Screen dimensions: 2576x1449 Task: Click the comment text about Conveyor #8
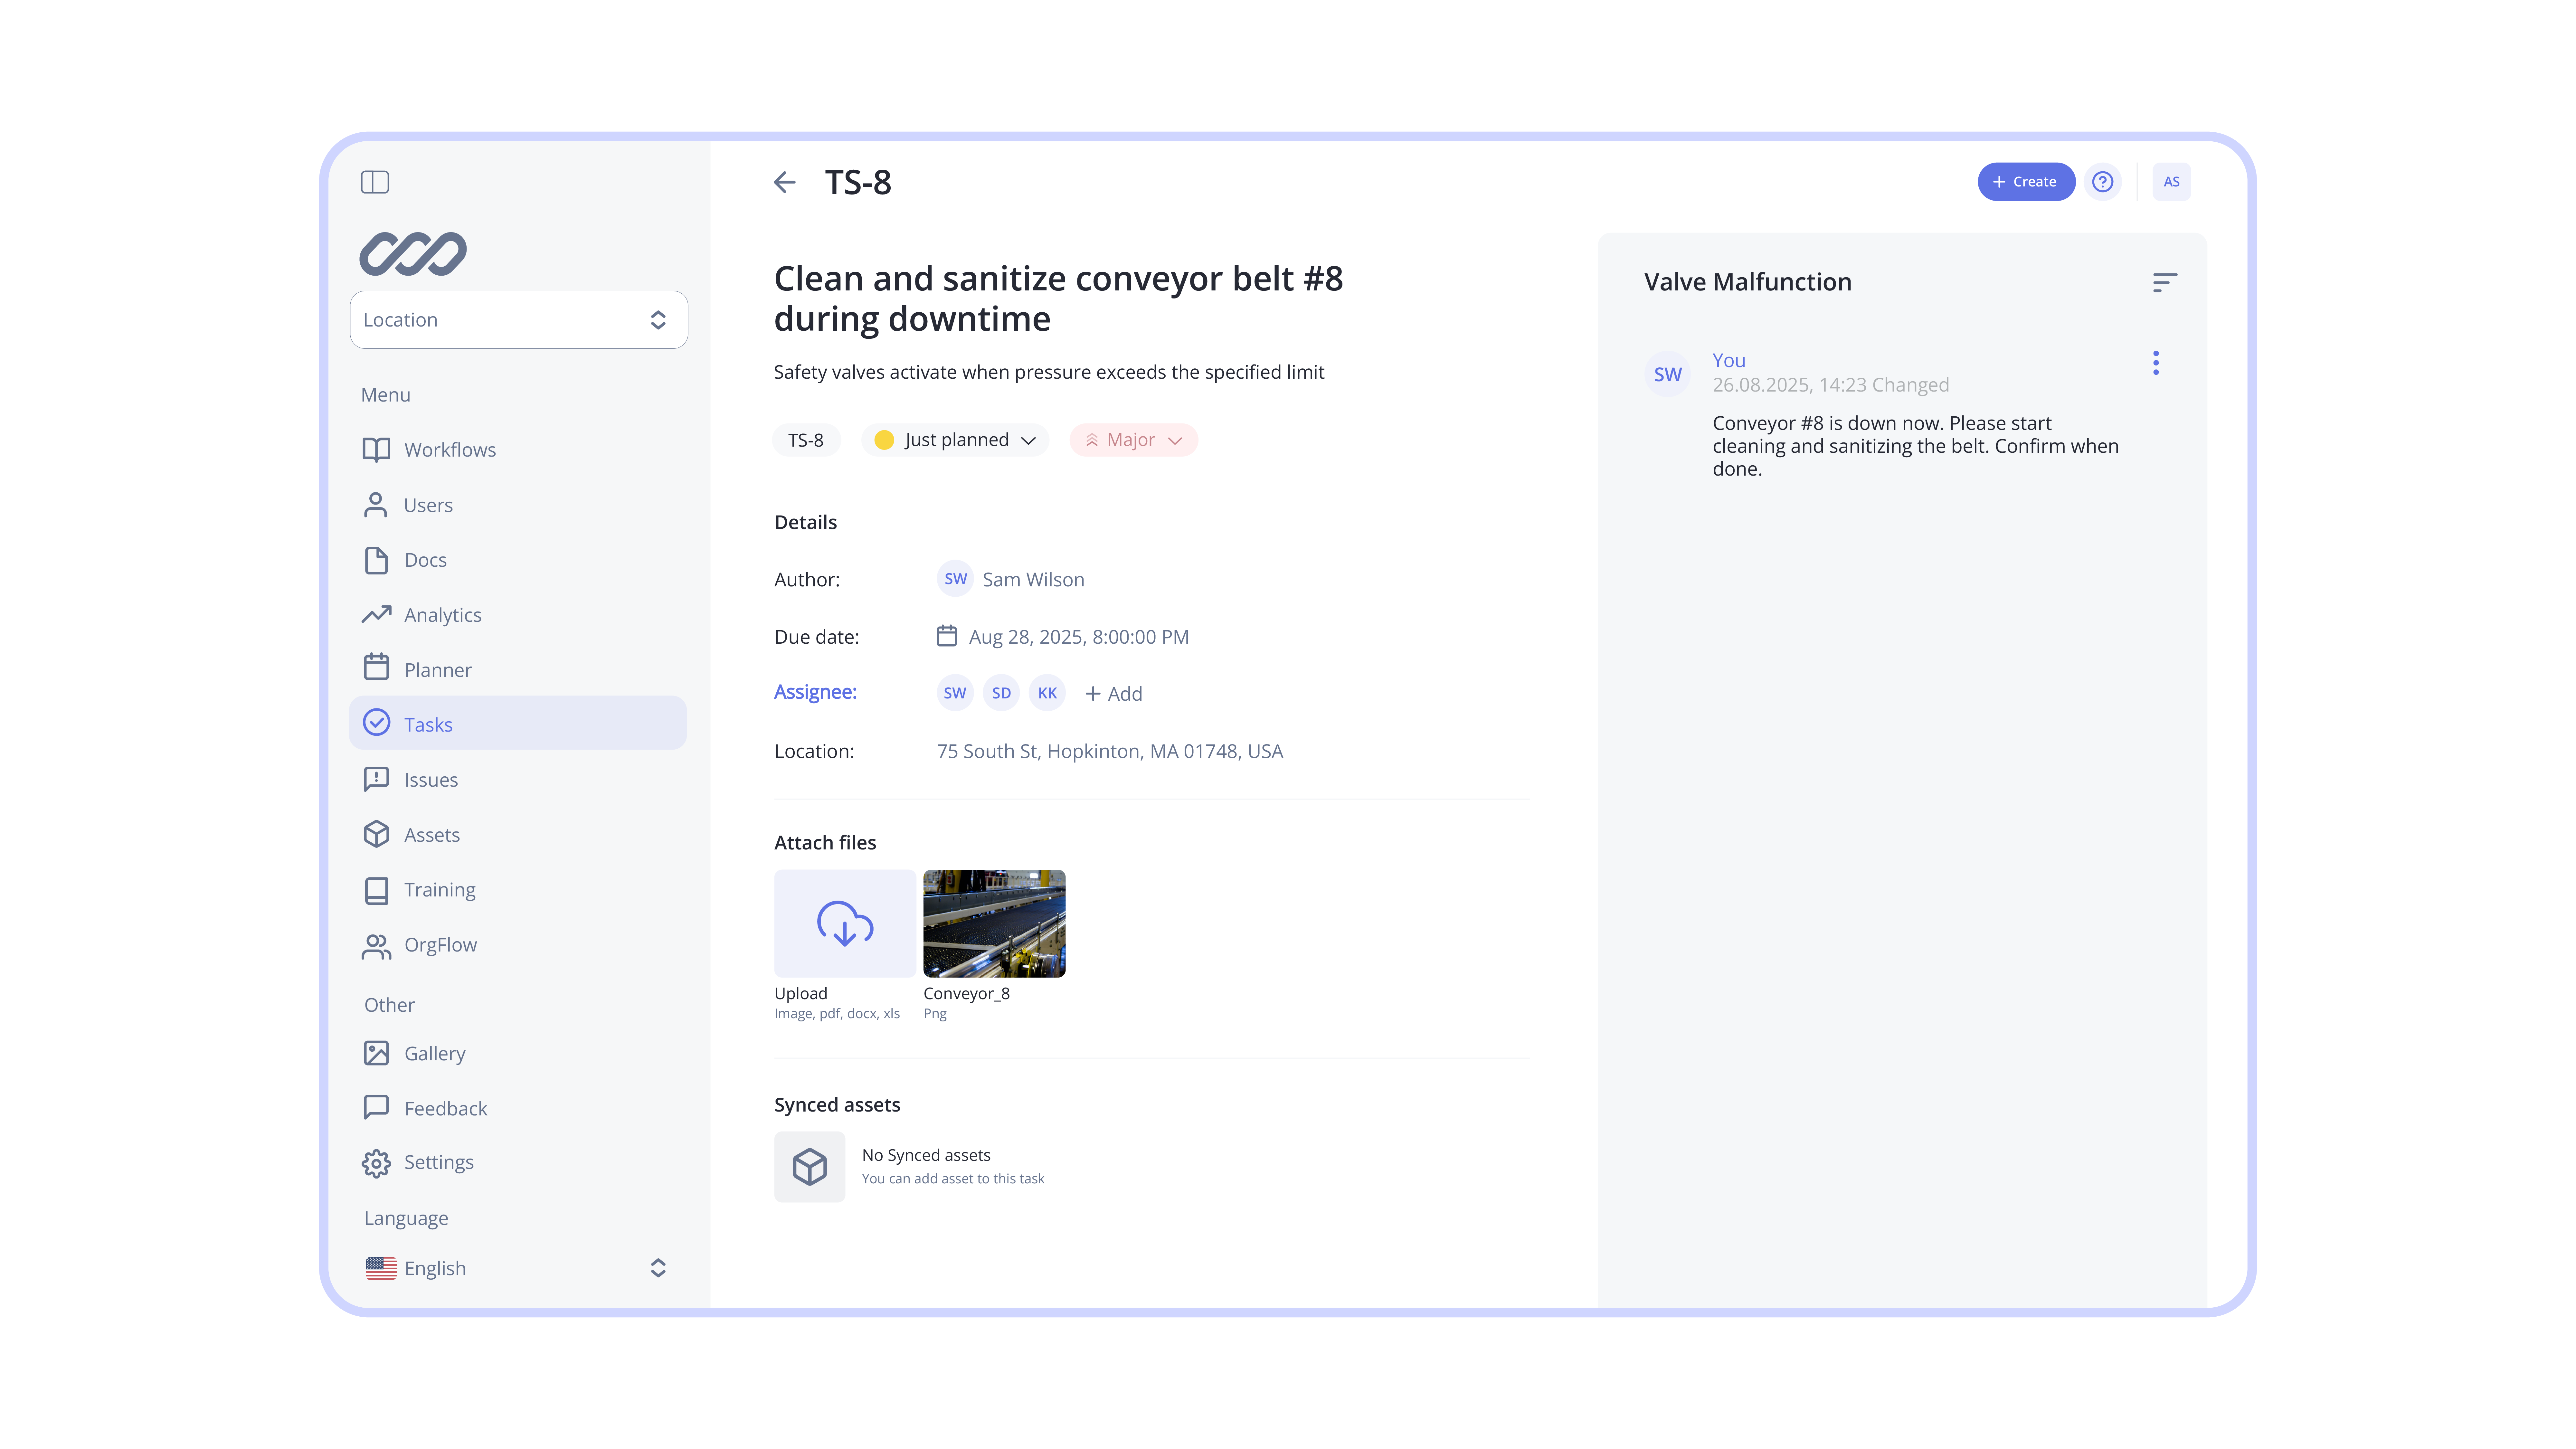click(x=1915, y=446)
